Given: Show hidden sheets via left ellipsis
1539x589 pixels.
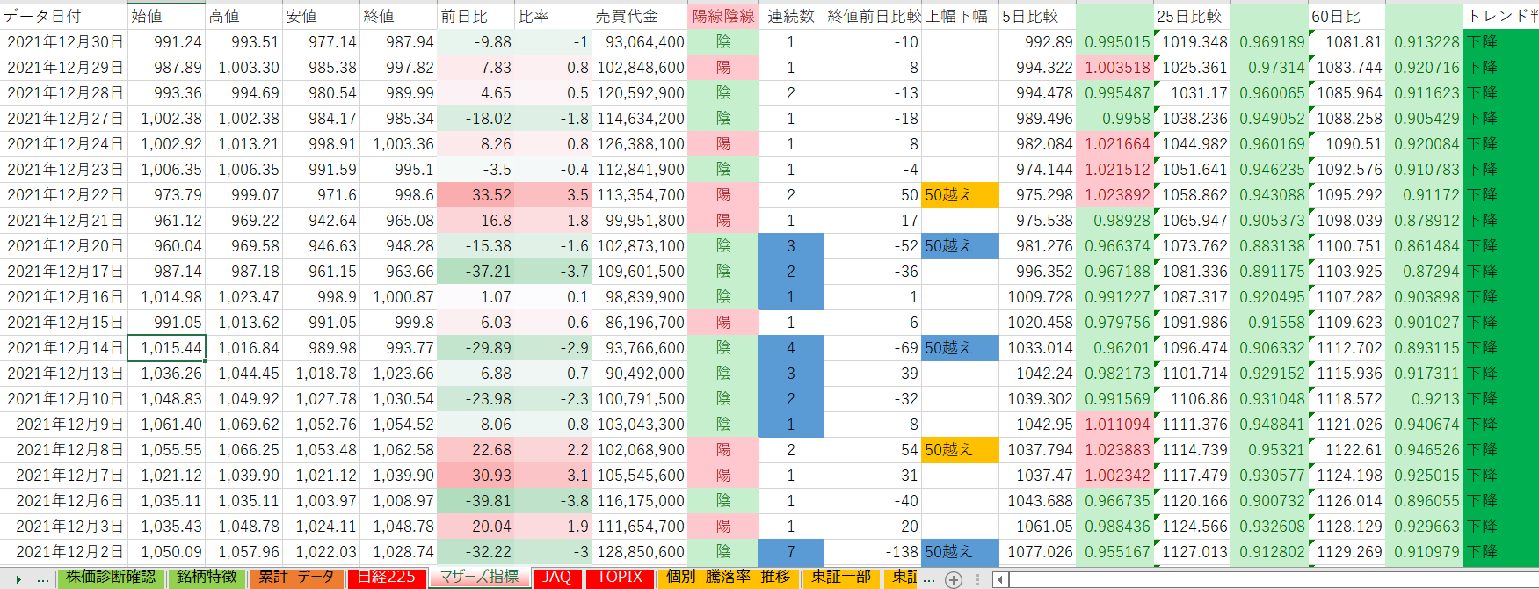Looking at the screenshot, I should click(x=42, y=579).
